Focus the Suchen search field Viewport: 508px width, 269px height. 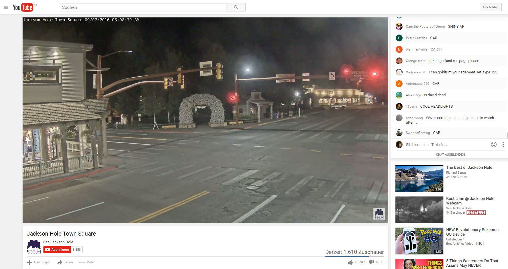(x=143, y=7)
